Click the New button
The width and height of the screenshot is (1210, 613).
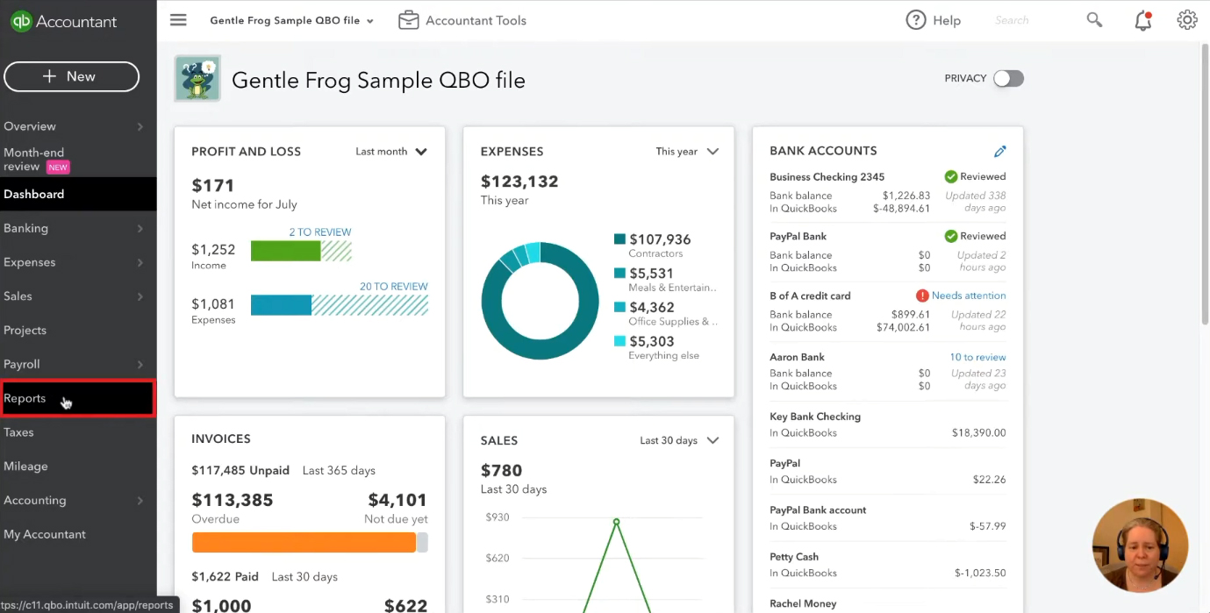click(71, 76)
